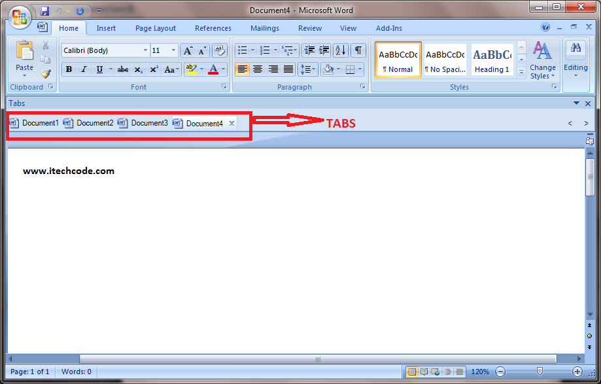The height and width of the screenshot is (384, 601).
Task: Toggle Bold formatting
Action: [x=69, y=69]
